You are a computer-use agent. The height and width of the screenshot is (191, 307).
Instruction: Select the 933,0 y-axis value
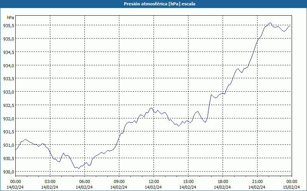(8, 92)
